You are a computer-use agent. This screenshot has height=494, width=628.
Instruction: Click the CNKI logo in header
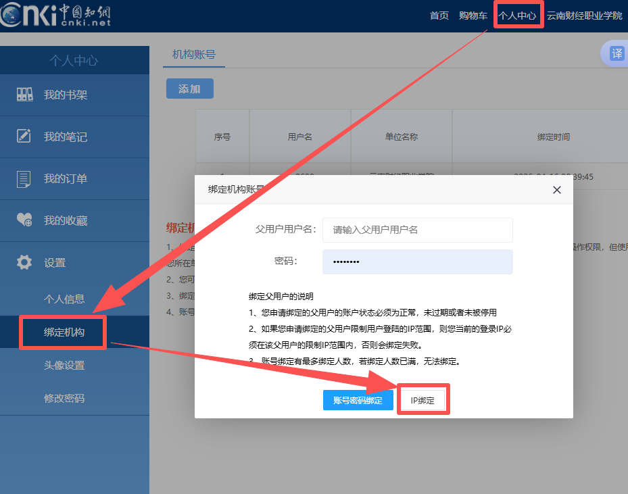coord(55,15)
